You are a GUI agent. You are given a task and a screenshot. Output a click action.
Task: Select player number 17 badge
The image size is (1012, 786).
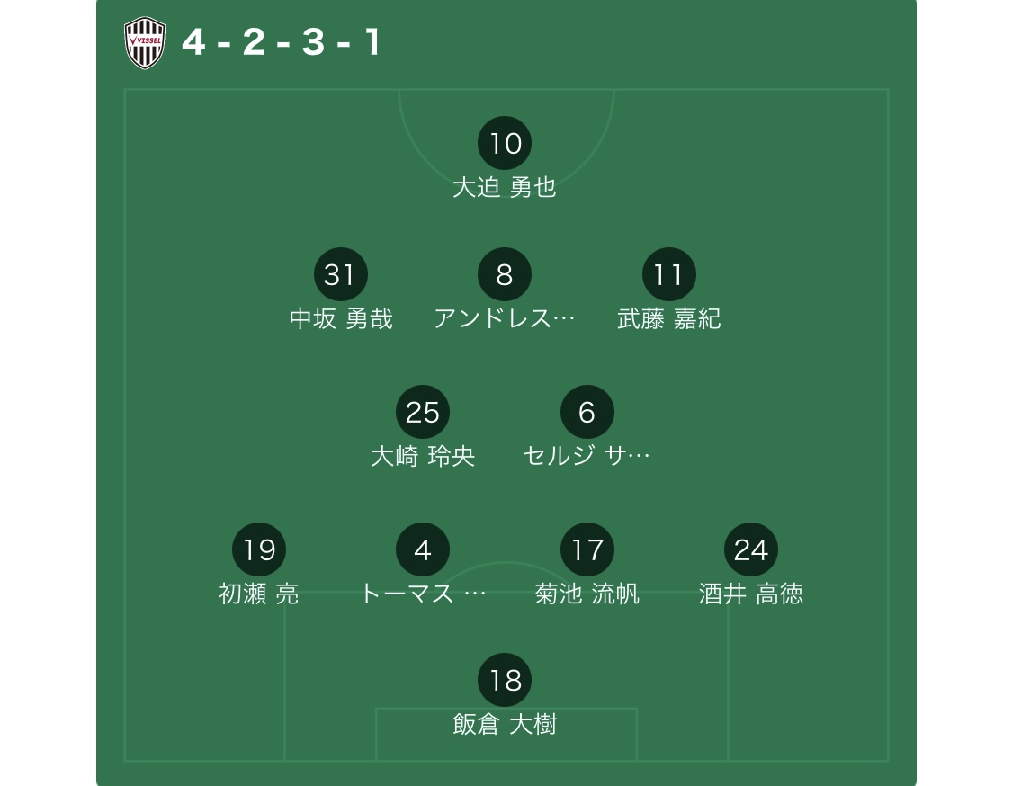tap(587, 549)
